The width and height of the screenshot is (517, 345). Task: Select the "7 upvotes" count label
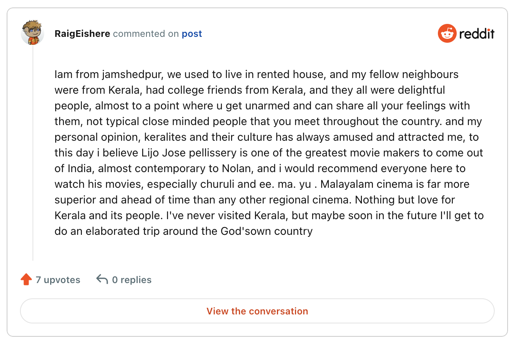click(58, 280)
